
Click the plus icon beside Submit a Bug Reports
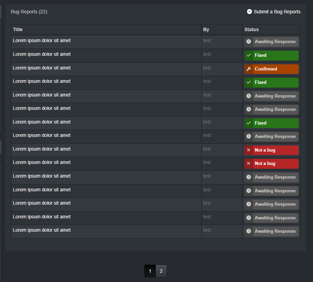click(249, 12)
